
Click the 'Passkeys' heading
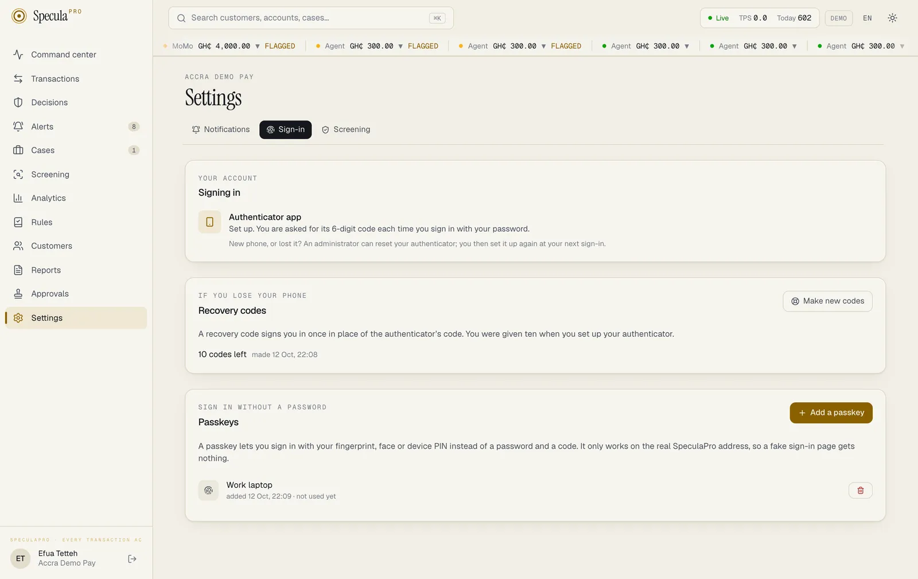click(x=219, y=422)
